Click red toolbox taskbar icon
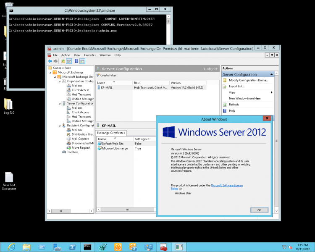Image resolution: width=315 pixels, height=252 pixels. click(x=163, y=247)
